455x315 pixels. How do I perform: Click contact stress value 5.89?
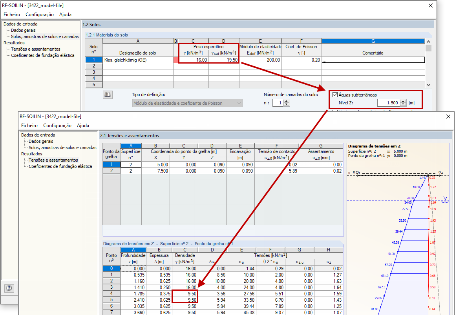tap(276, 171)
